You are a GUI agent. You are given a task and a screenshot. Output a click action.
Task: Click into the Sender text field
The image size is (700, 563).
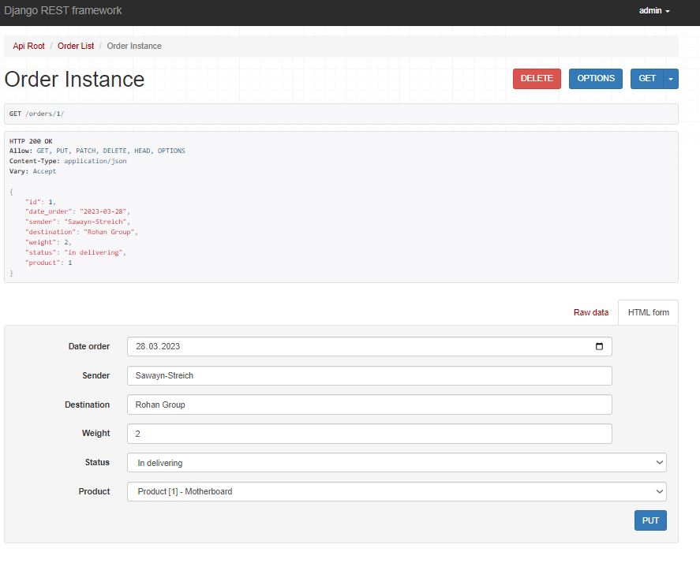click(369, 375)
